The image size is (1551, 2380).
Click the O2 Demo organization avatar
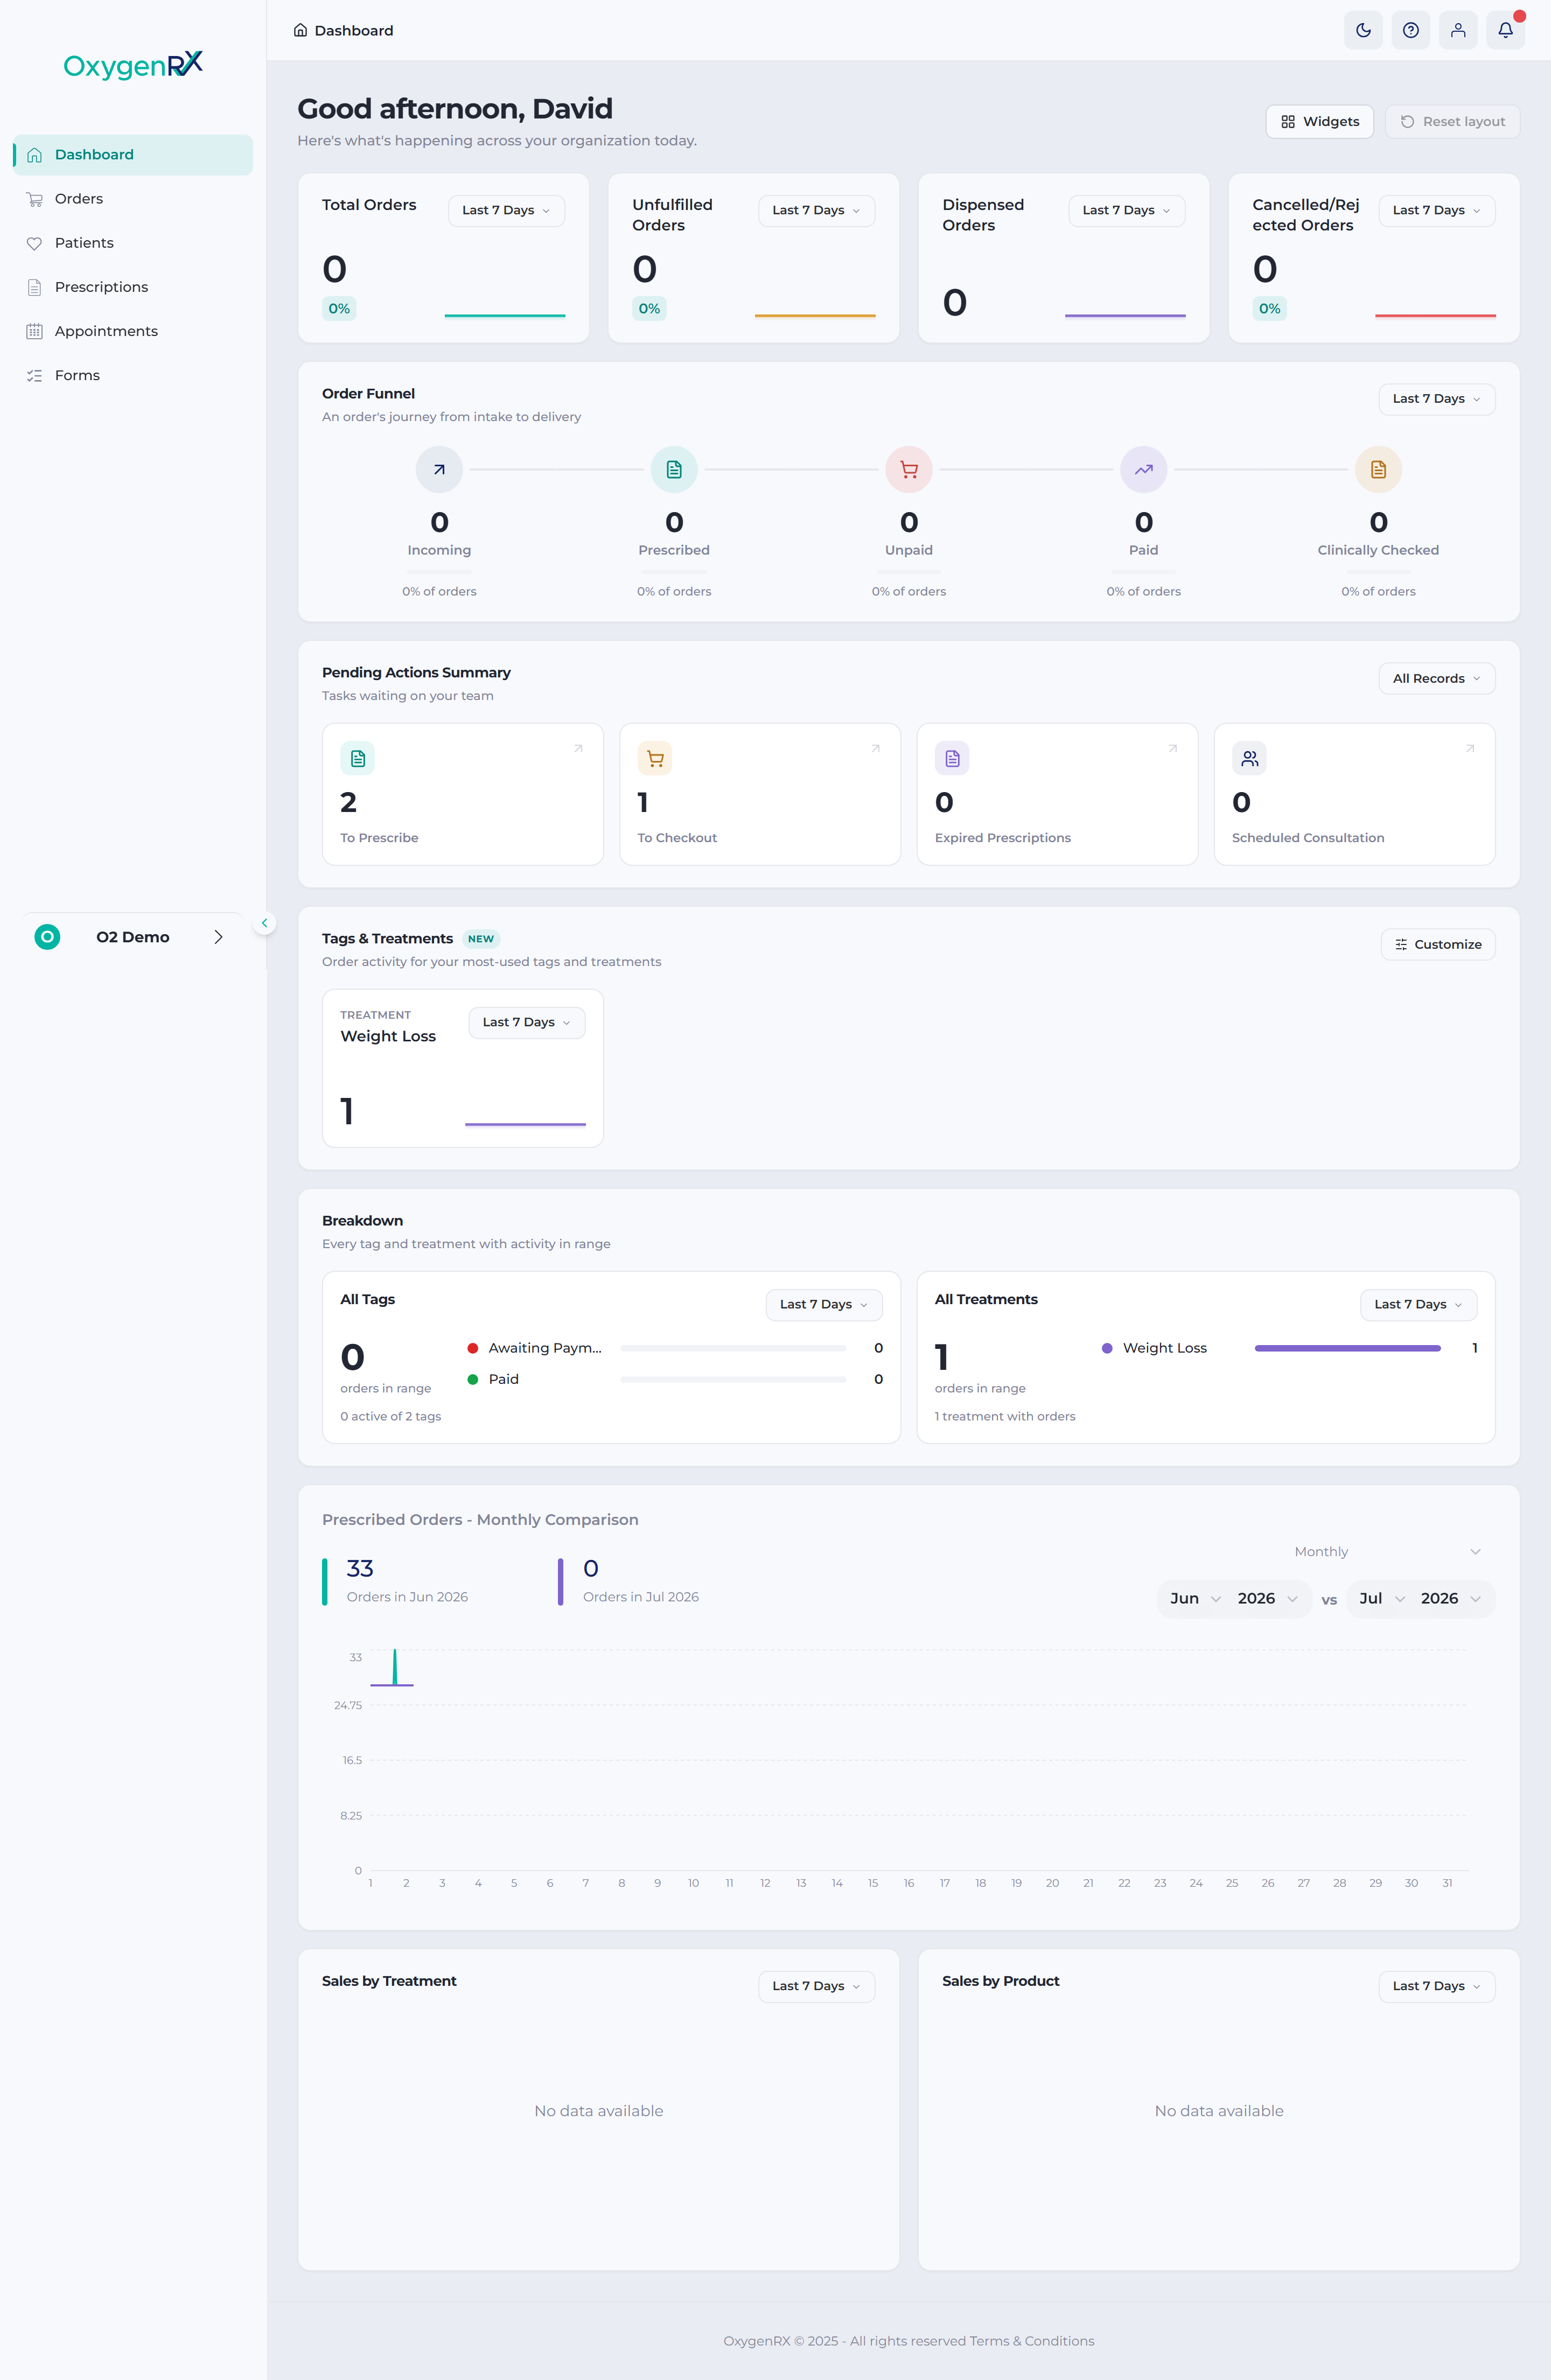tap(47, 937)
